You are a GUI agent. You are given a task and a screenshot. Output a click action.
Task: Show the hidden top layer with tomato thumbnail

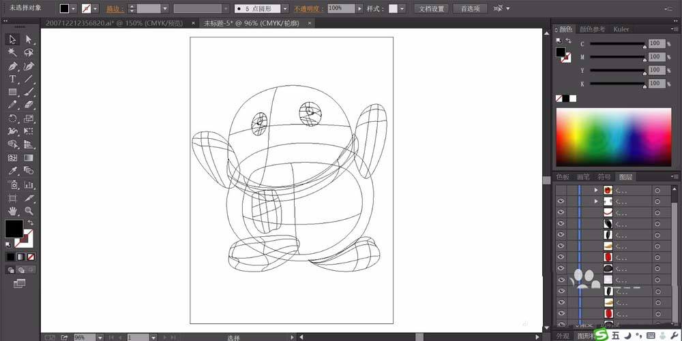coord(561,190)
